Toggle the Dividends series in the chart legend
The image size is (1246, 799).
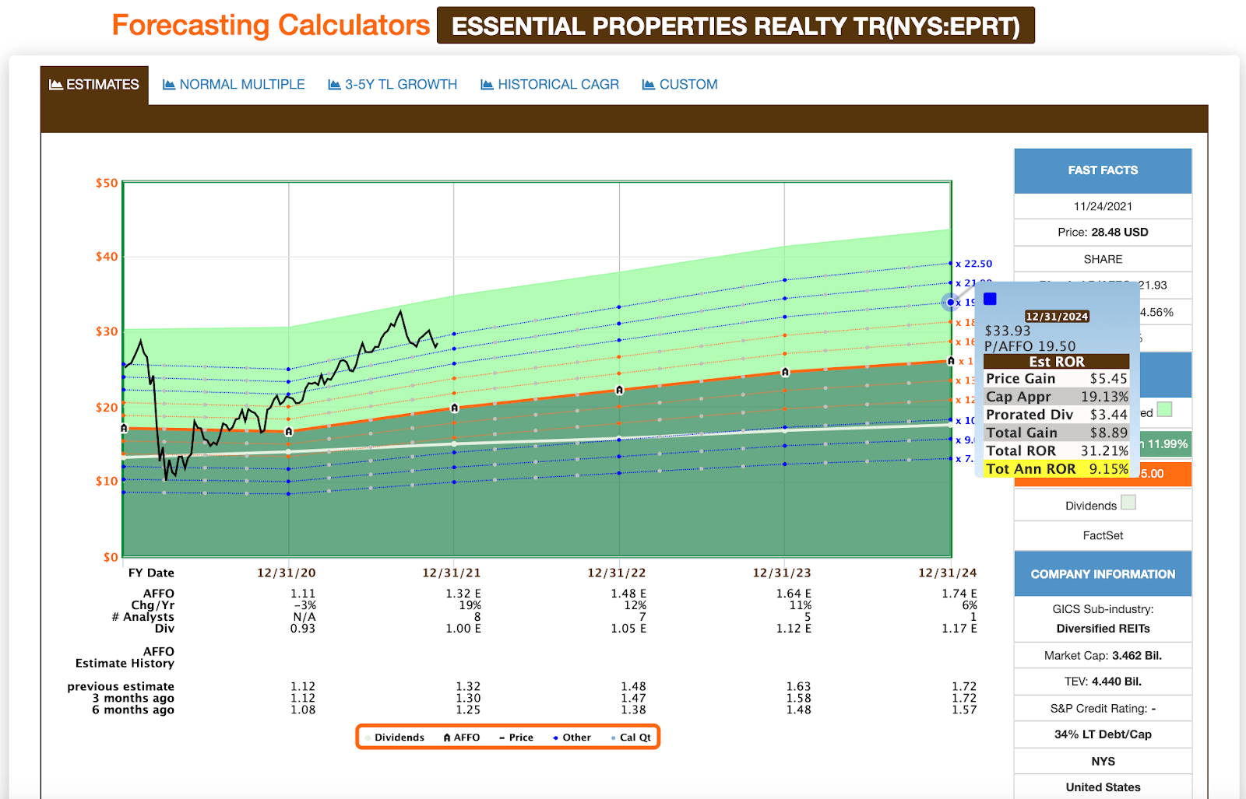coord(395,738)
